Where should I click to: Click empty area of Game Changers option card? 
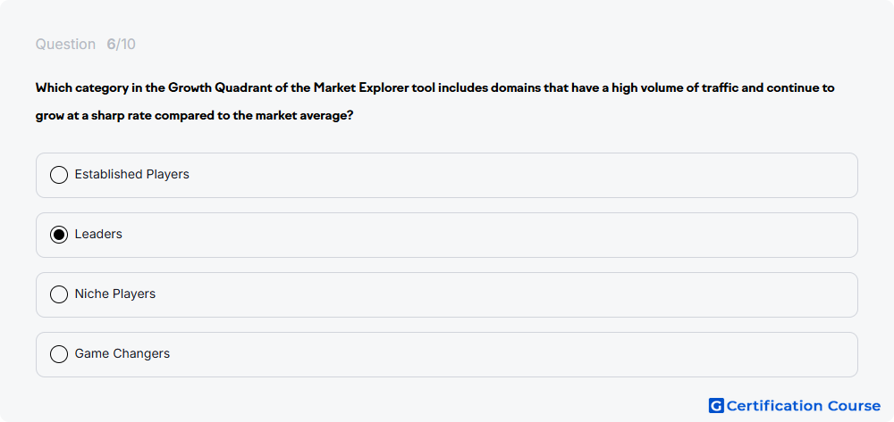coord(513,354)
